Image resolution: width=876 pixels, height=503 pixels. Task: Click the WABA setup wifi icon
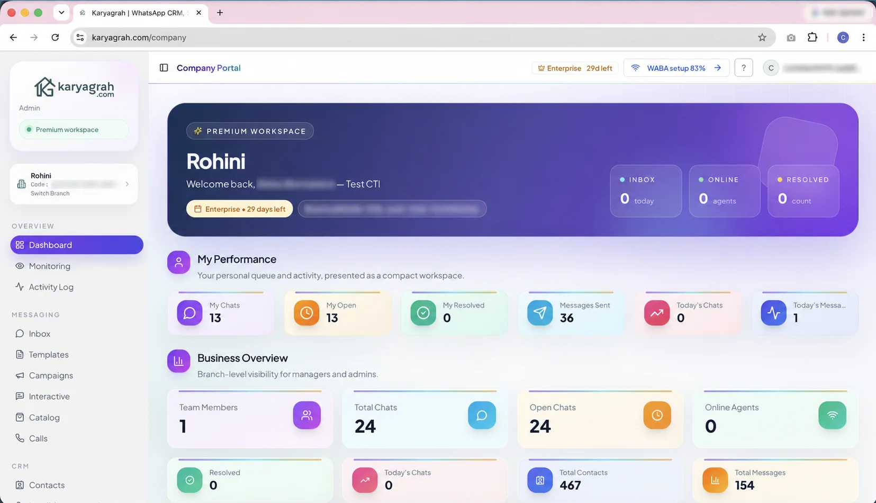636,68
